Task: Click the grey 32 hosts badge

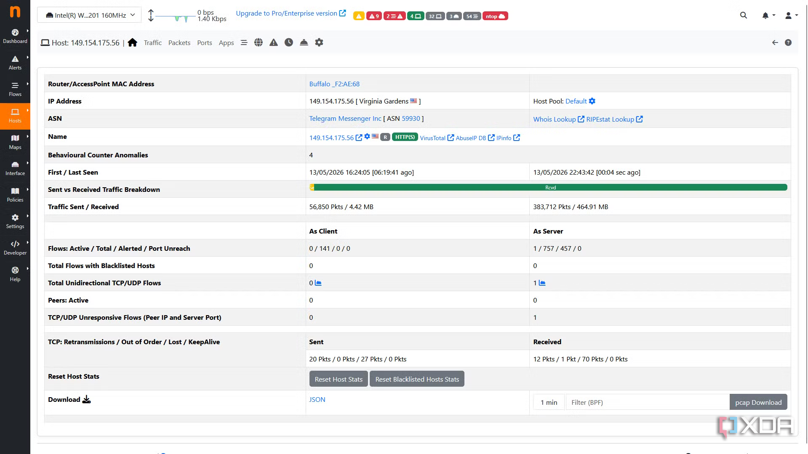Action: click(x=435, y=16)
